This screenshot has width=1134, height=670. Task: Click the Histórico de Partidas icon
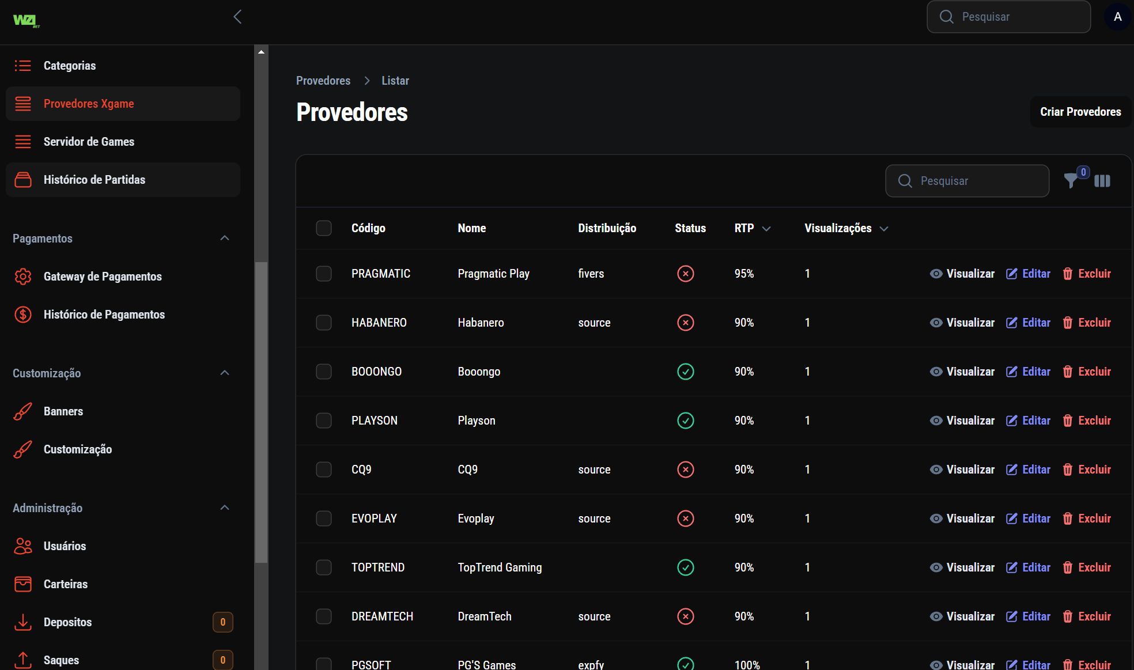coord(23,180)
